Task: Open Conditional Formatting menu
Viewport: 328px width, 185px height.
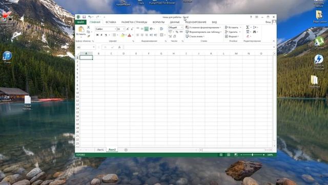Action: tap(203, 27)
